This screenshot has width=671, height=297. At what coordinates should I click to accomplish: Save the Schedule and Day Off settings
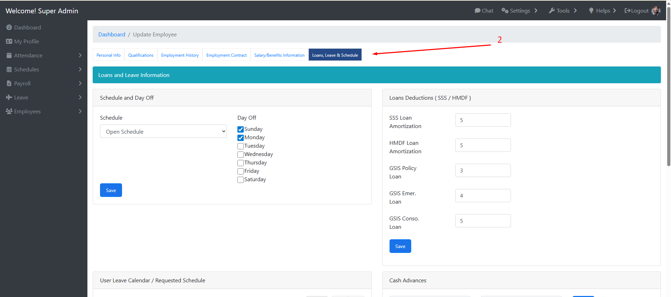coord(111,190)
